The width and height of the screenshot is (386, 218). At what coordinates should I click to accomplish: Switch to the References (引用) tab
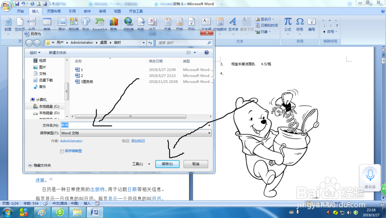point(72,11)
